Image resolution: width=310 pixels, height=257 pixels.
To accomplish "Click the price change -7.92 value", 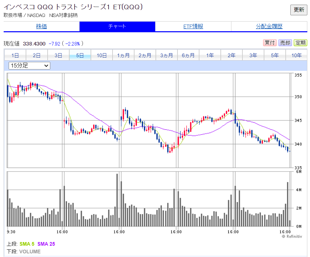I will click(x=54, y=44).
